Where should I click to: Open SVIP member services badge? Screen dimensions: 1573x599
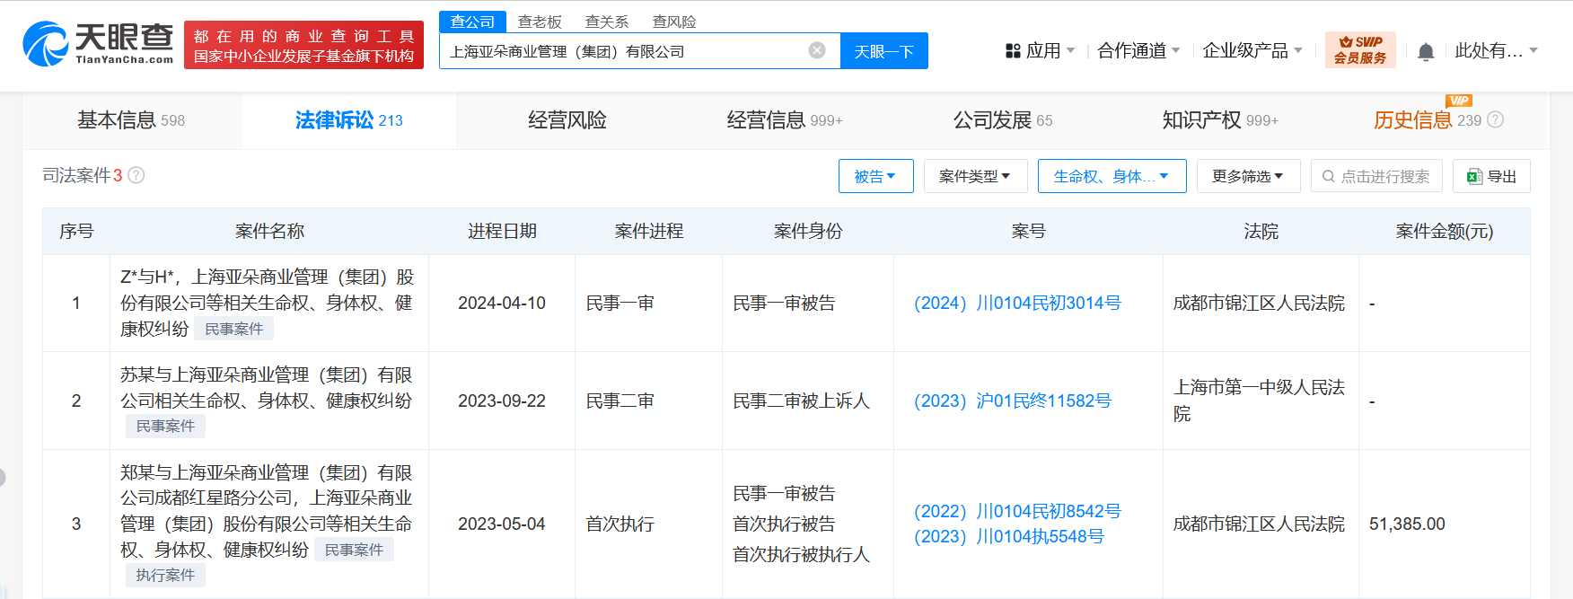coord(1359,50)
